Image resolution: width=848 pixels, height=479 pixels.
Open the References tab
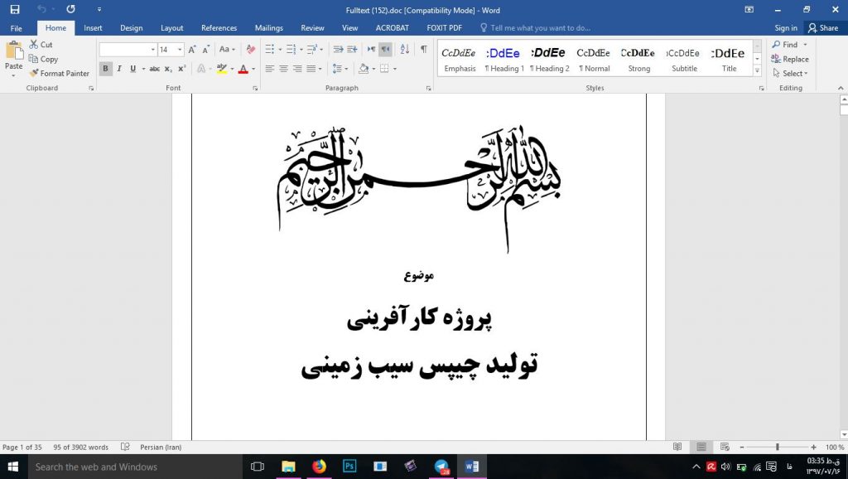(x=219, y=28)
